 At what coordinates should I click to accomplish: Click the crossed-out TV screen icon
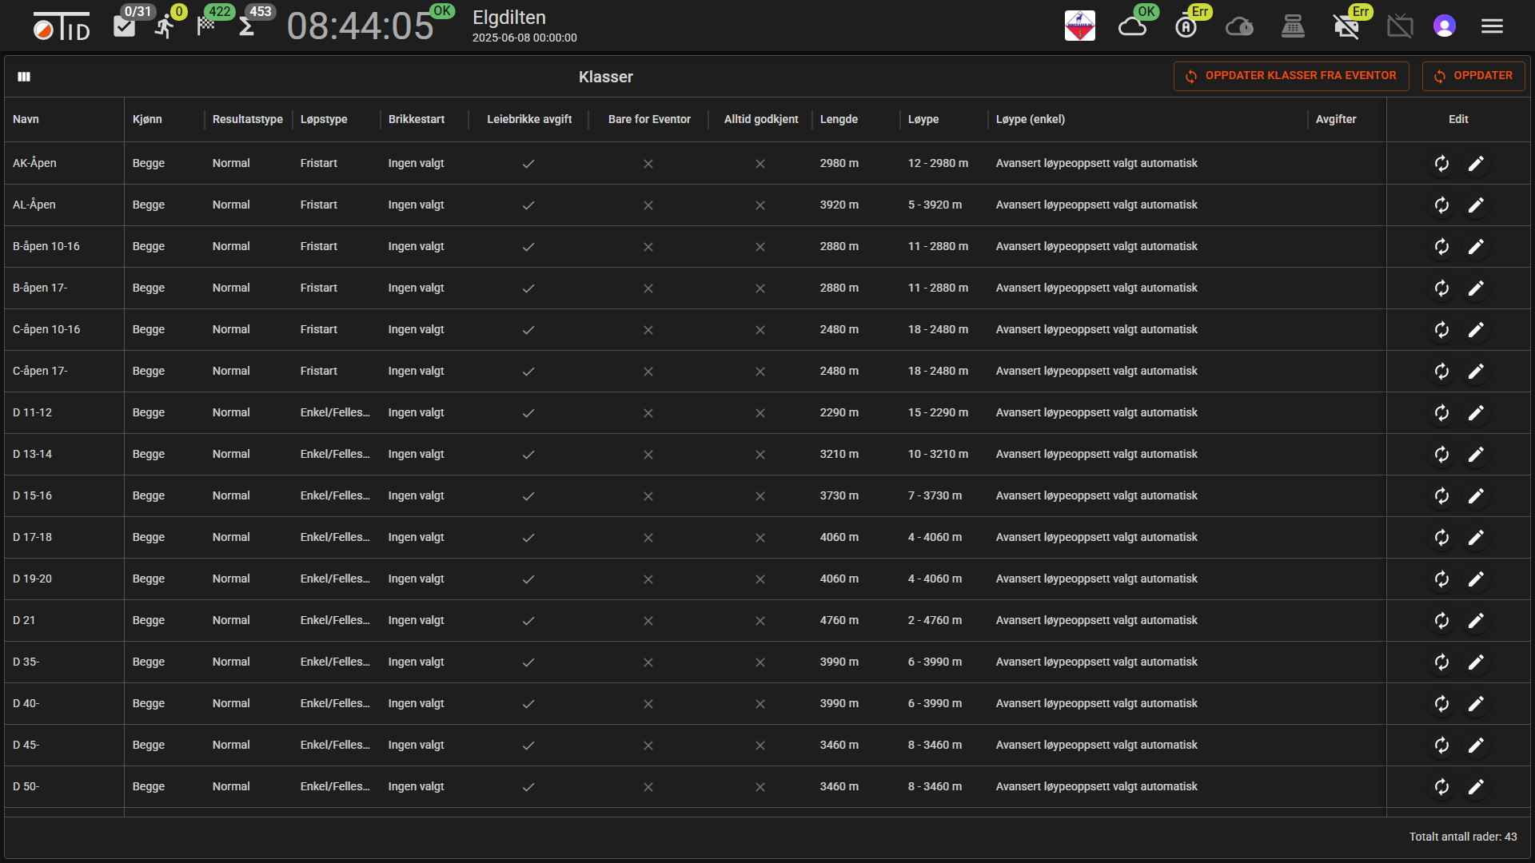click(x=1400, y=26)
